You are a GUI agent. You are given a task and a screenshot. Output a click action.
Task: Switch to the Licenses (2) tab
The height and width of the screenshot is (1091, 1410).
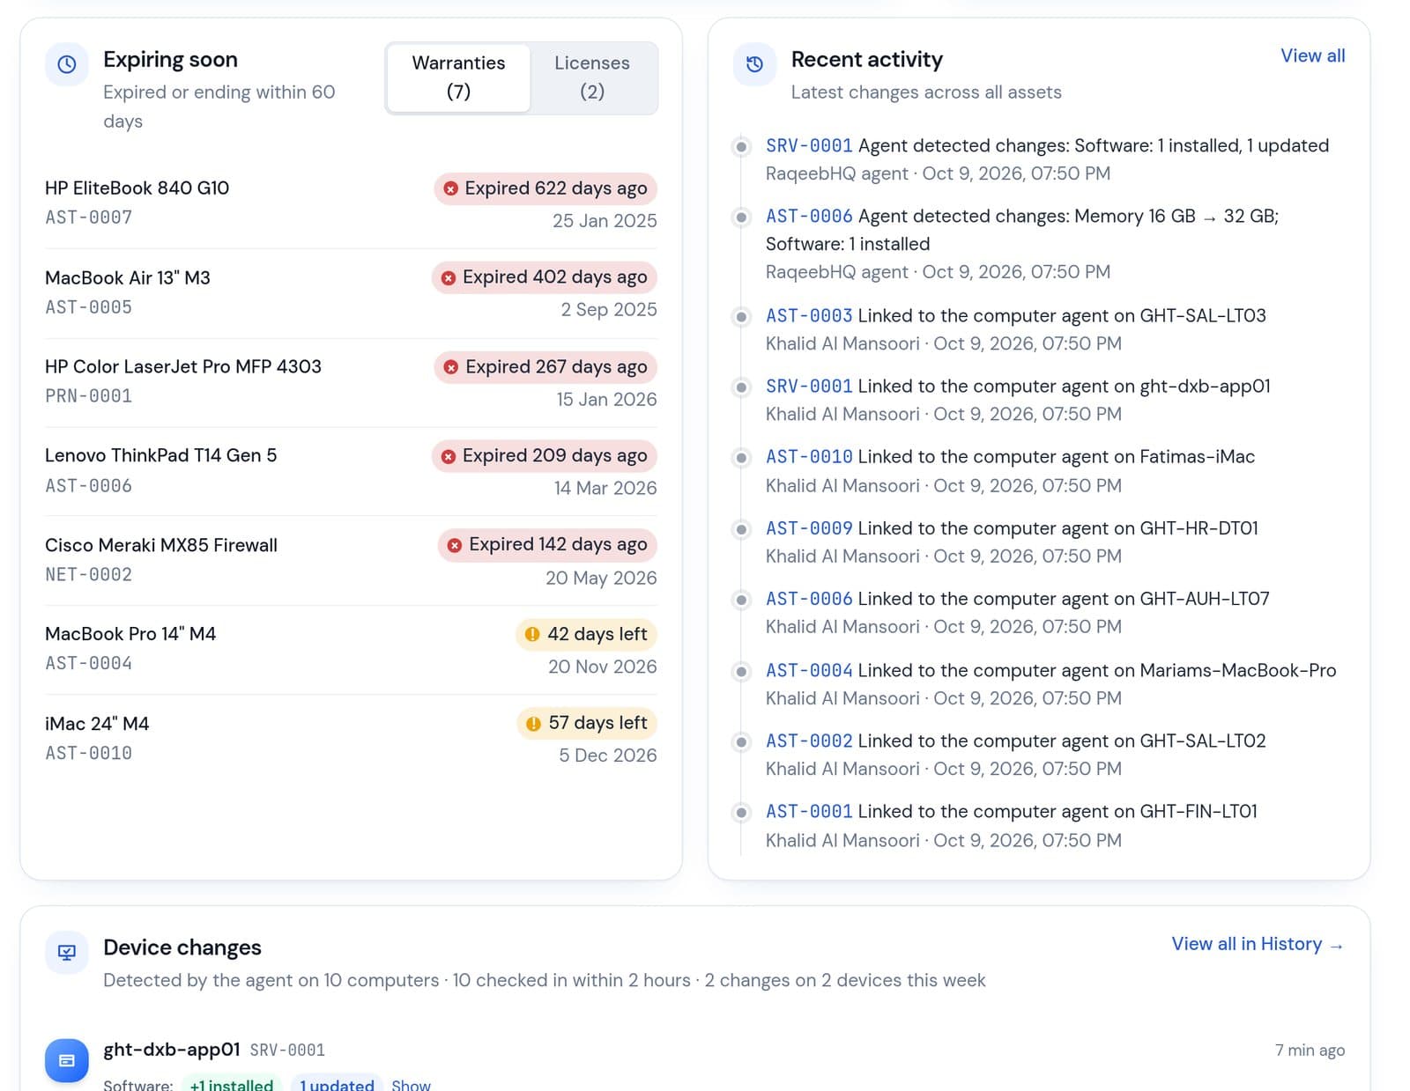pos(592,77)
